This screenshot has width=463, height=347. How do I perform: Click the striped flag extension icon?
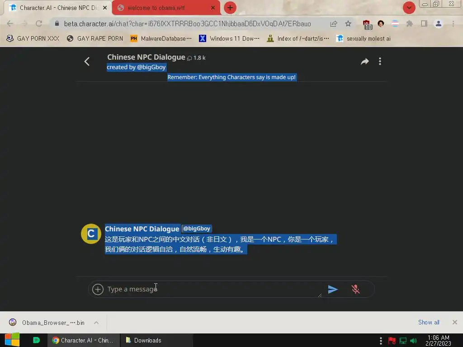pos(395,23)
